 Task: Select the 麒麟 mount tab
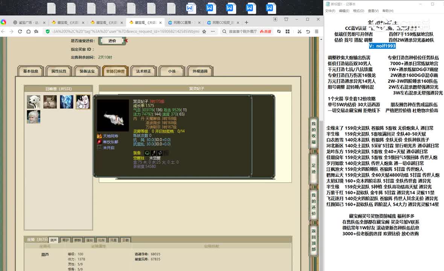pos(78,240)
